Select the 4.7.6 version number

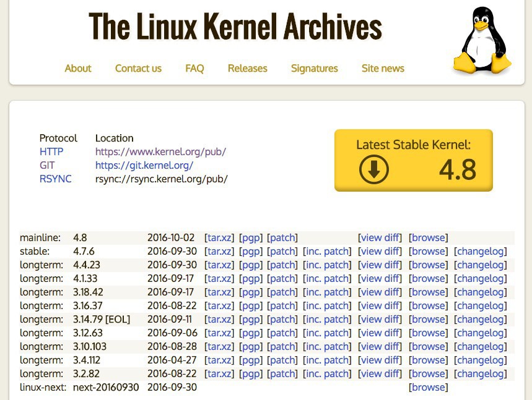(84, 251)
